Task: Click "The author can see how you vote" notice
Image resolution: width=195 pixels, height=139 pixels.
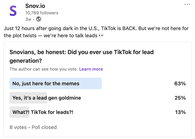Action: point(44,69)
